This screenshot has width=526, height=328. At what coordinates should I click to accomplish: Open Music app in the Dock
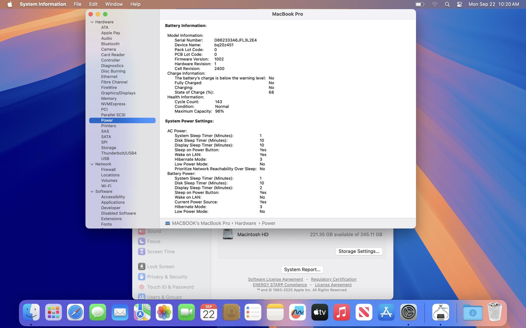click(x=342, y=312)
